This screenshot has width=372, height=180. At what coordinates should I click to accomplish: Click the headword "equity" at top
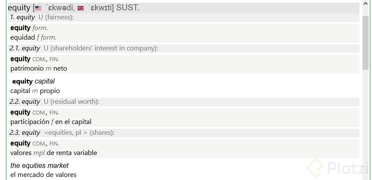19,8
